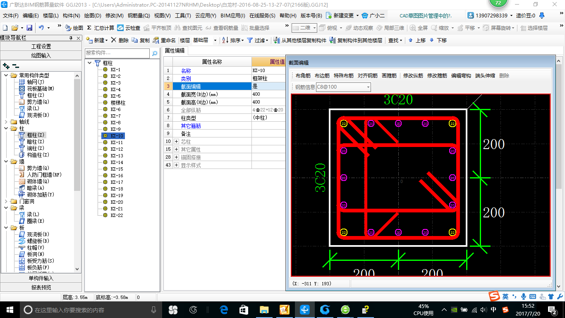Image resolution: width=565 pixels, height=318 pixels.
Task: Click collapse-all minus icon in navigator
Action: [16, 65]
